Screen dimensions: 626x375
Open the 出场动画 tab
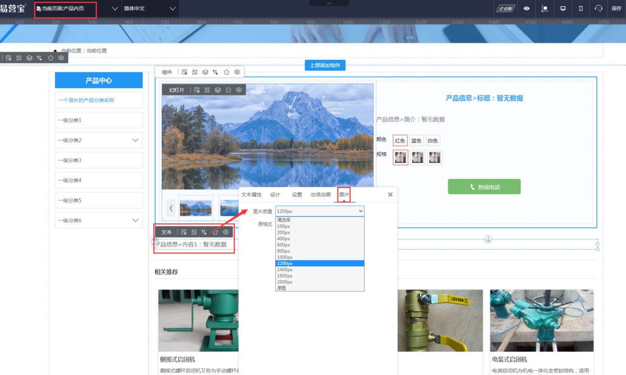click(320, 195)
